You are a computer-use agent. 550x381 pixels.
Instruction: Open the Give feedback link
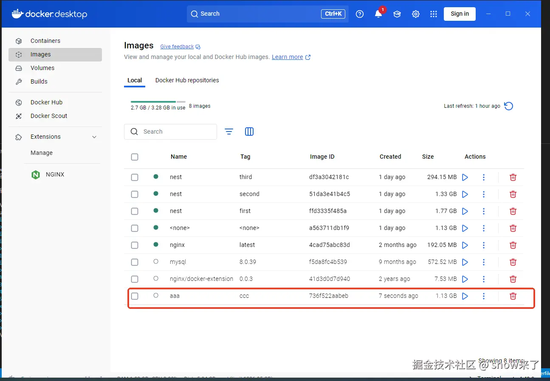coord(180,47)
